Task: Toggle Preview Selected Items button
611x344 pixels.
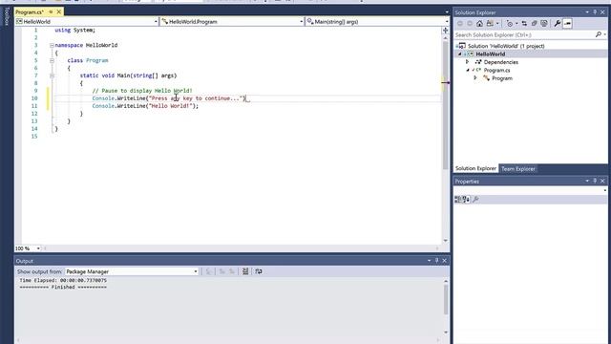Action: coord(567,24)
